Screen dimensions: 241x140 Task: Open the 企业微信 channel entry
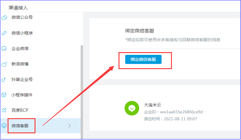40,48
